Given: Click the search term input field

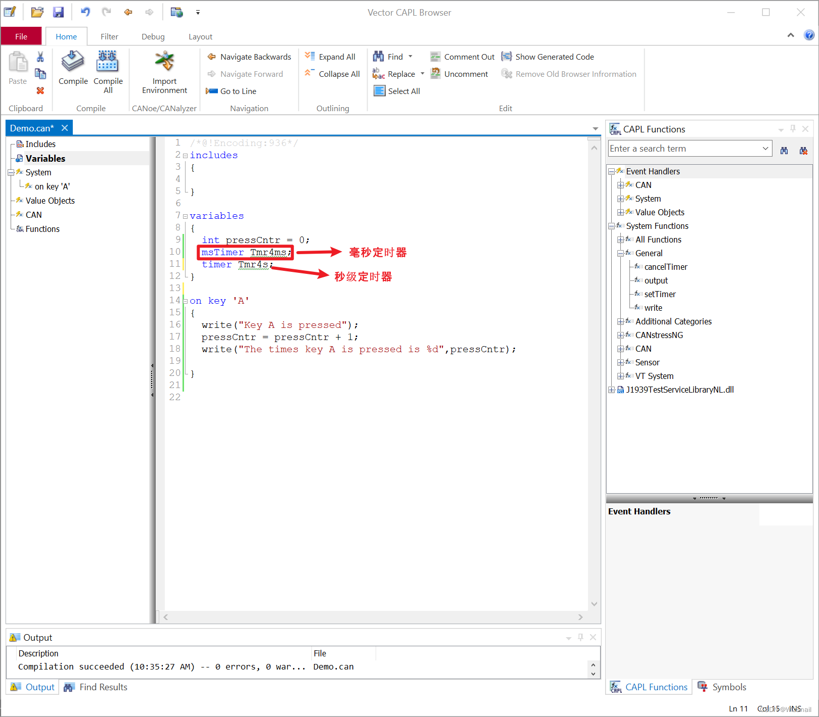Looking at the screenshot, I should [x=685, y=149].
